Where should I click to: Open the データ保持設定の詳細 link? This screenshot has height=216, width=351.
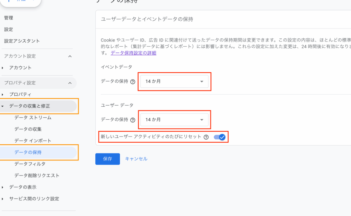[x=133, y=53]
